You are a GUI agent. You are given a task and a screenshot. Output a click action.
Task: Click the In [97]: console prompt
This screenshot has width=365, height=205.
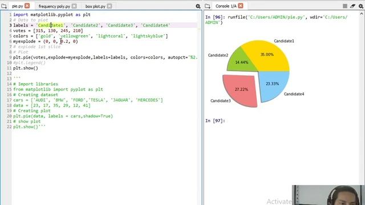[x=215, y=121]
